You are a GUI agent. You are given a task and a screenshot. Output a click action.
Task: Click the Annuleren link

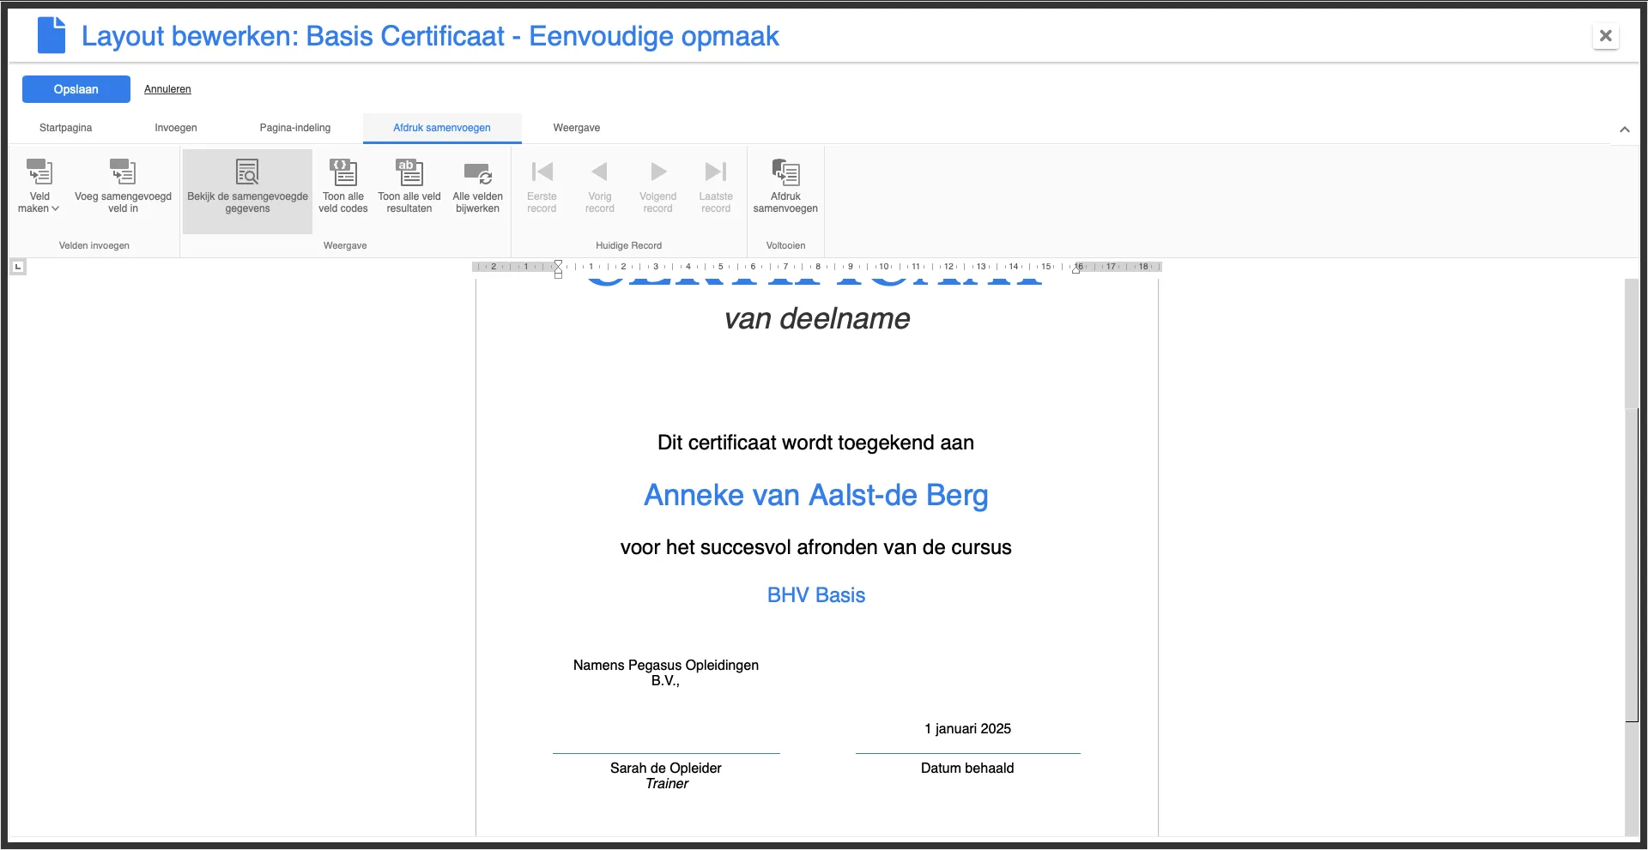tap(167, 89)
